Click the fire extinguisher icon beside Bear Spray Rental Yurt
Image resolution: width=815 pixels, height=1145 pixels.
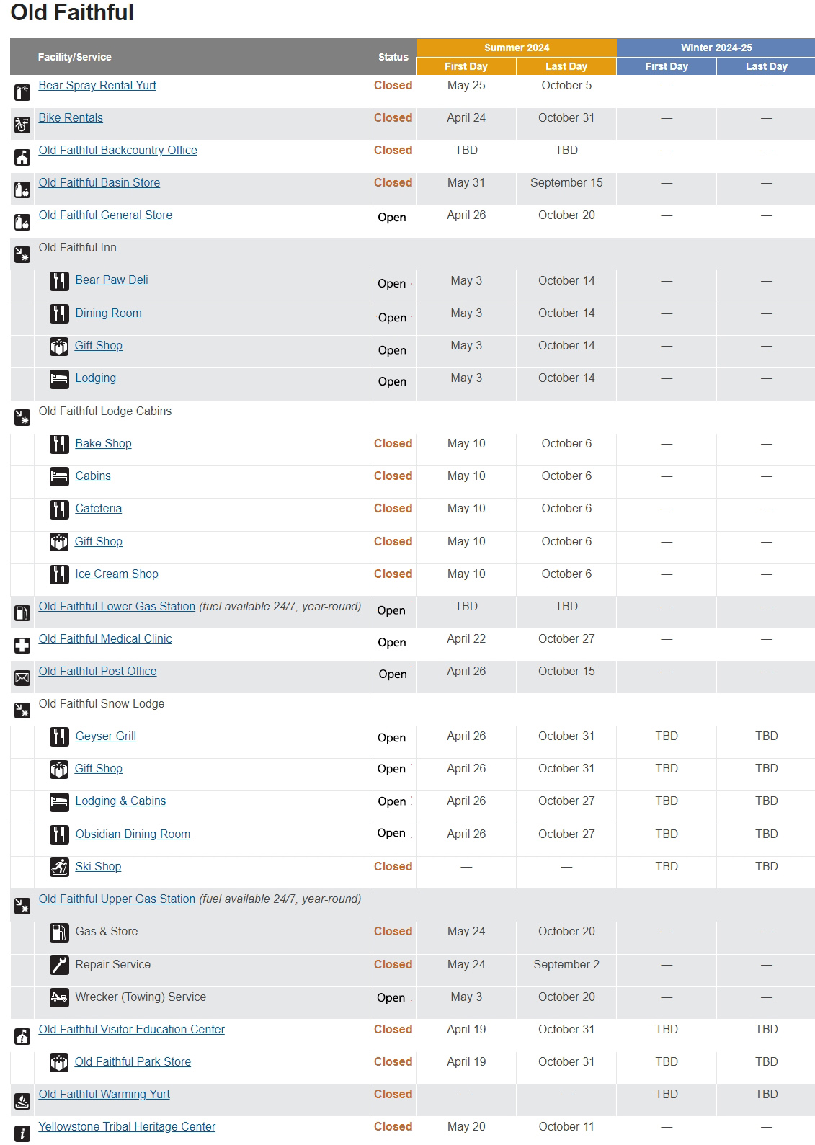tap(22, 92)
